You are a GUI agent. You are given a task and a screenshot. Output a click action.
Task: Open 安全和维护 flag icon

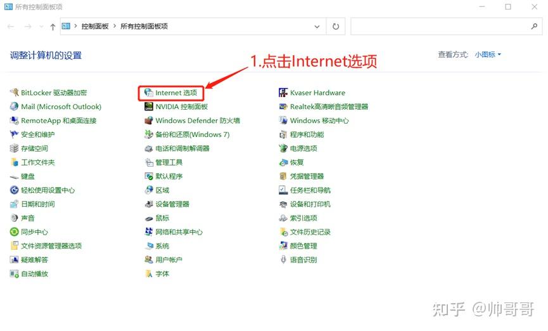pyautogui.click(x=14, y=134)
